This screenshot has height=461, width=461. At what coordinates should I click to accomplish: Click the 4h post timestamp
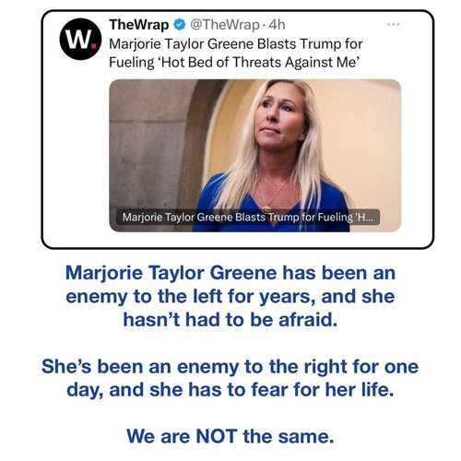point(277,25)
